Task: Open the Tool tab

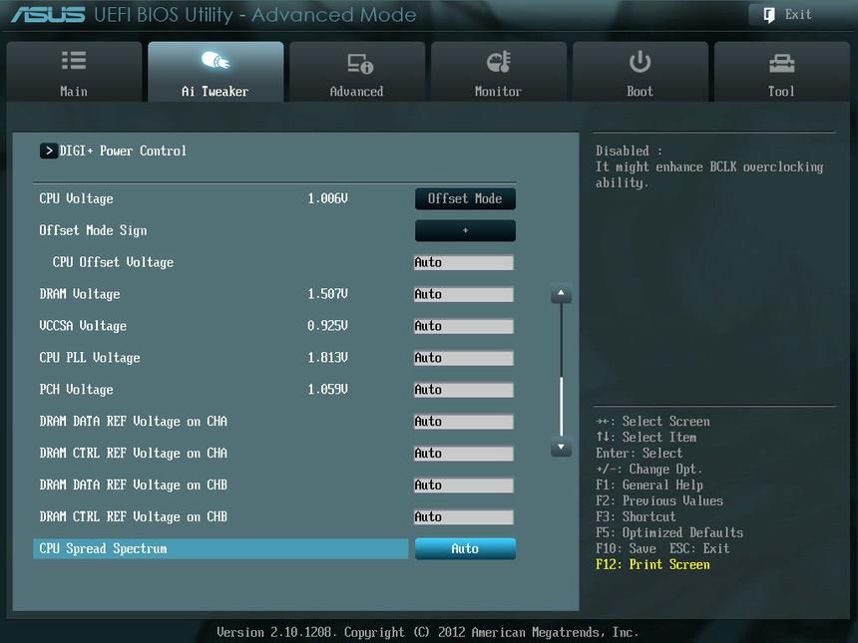Action: coord(781,72)
